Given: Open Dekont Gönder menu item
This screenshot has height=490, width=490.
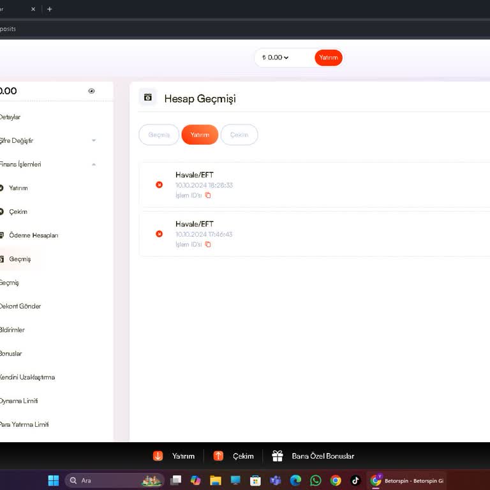Looking at the screenshot, I should click(x=20, y=306).
